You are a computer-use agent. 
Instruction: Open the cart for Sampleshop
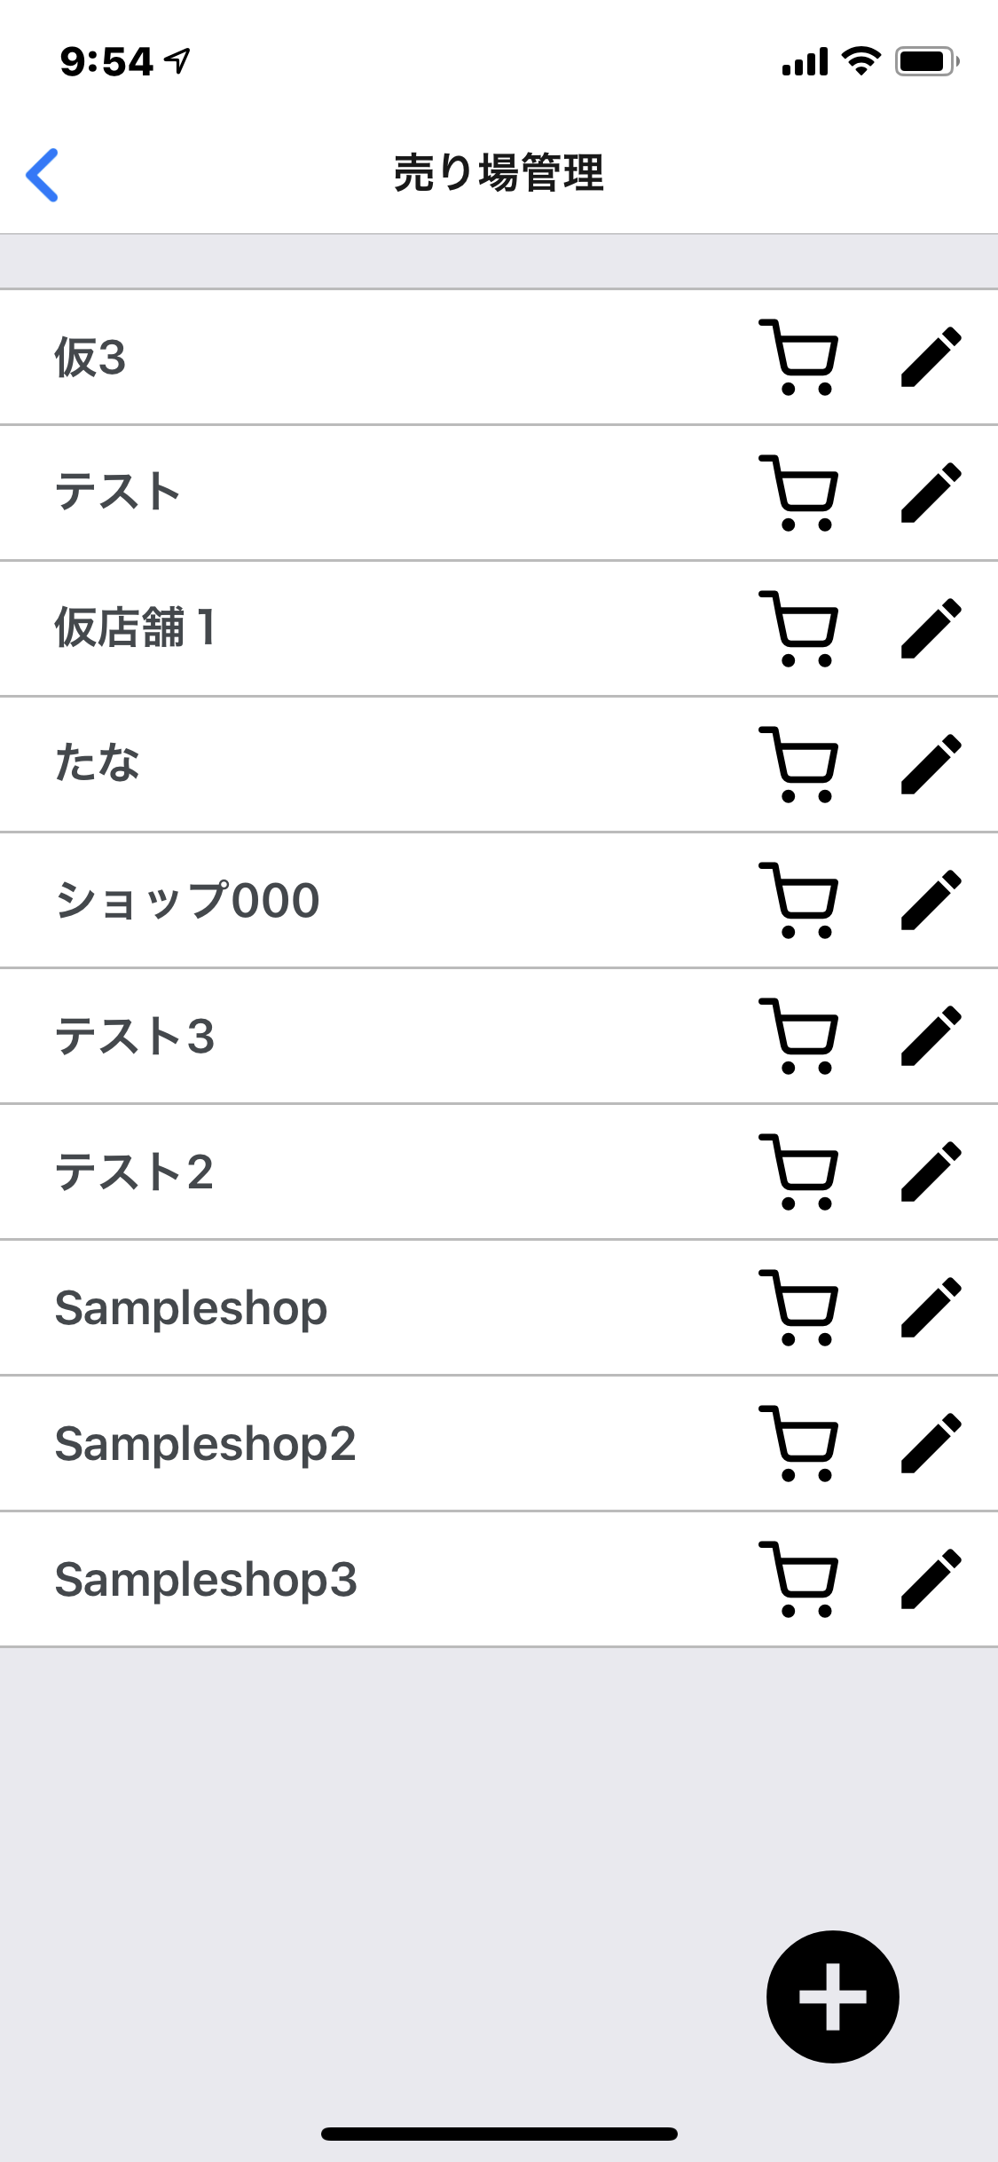(798, 1307)
